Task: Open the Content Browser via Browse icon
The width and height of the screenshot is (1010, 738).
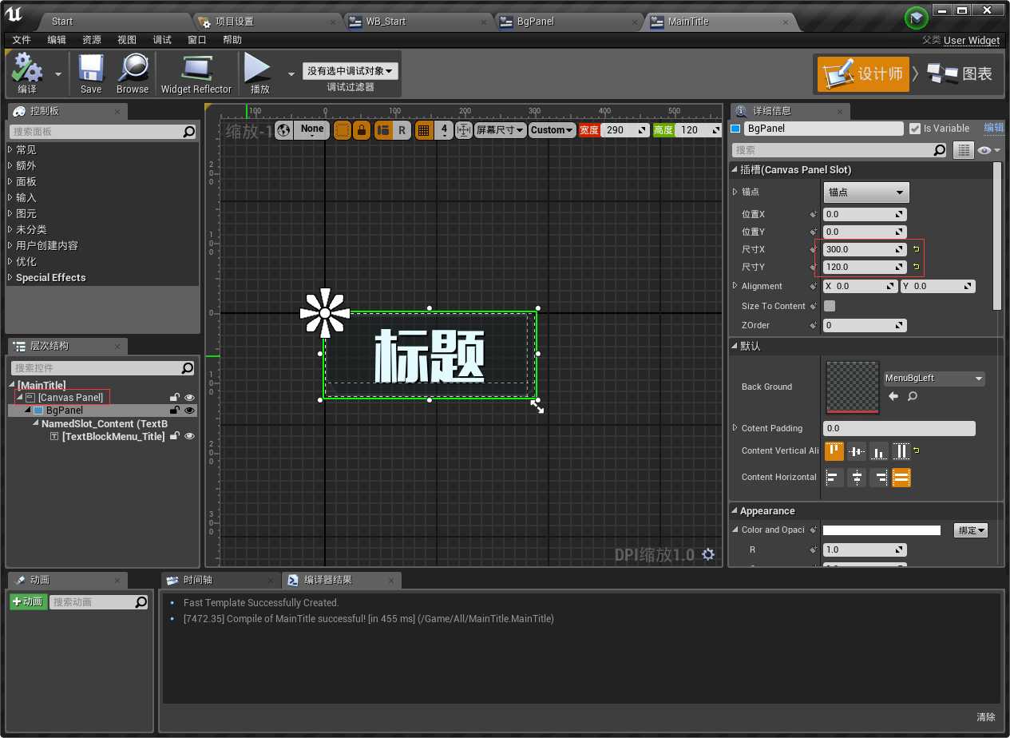Action: 133,69
